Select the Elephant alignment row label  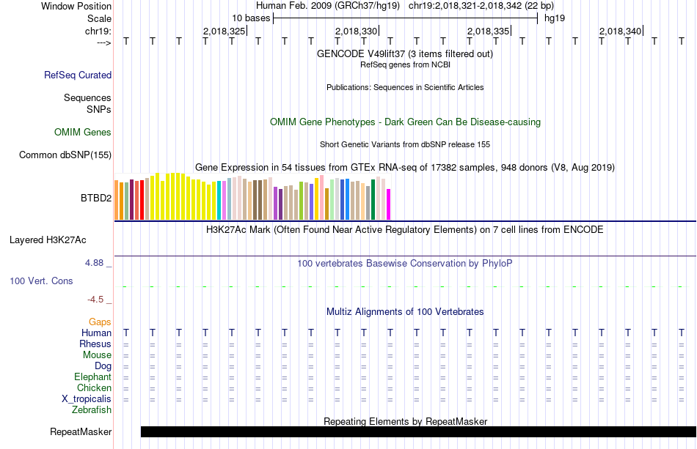(93, 376)
